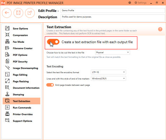This screenshot has width=166, height=140.
Task: Click the Save Options floppy icon
Action: [x=7, y=28]
